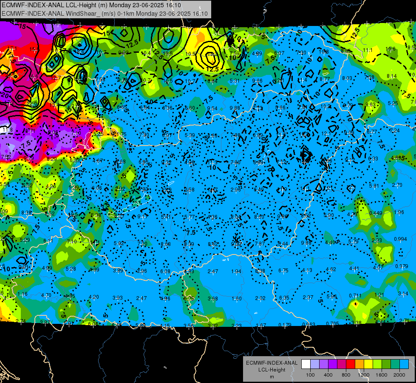Click the grid value 0.963
The image size is (416, 383).
[x=308, y=324]
